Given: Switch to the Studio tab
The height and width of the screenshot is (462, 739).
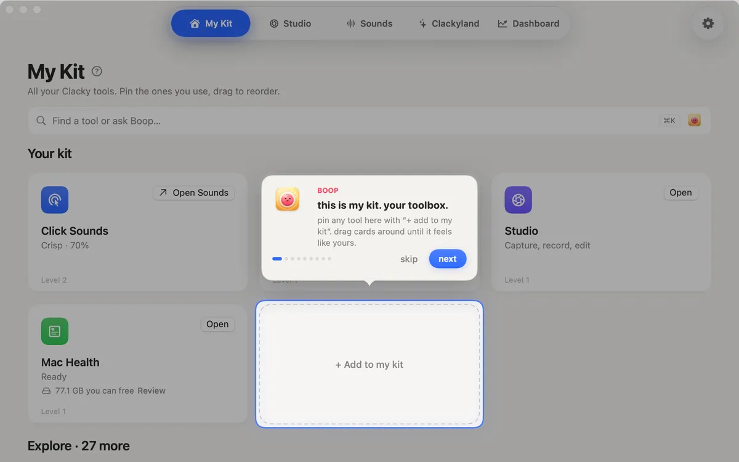Looking at the screenshot, I should tap(290, 23).
